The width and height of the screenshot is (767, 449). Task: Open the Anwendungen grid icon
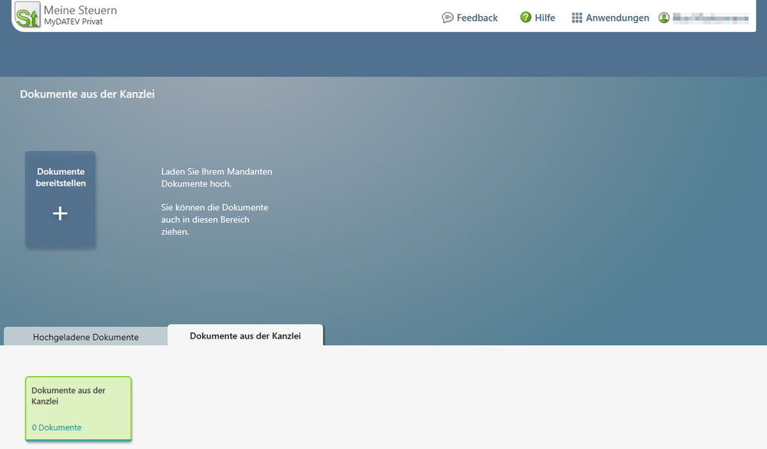[577, 18]
